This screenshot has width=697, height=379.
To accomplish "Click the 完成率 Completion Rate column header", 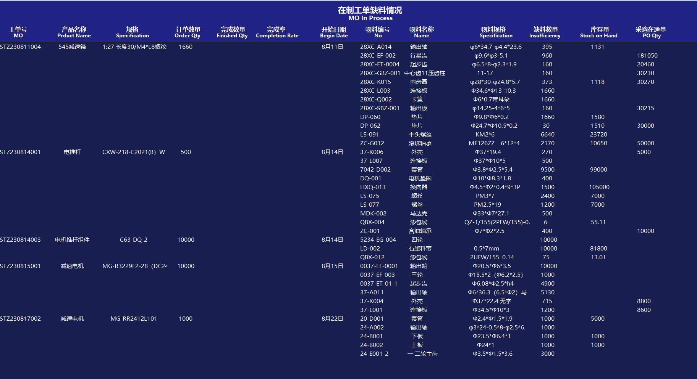I will coord(277,32).
